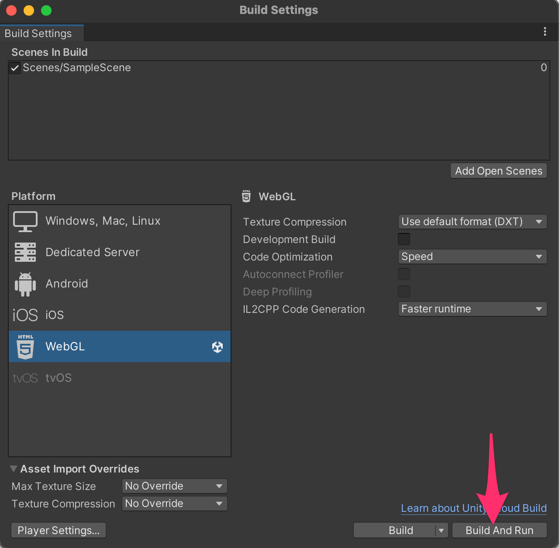
Task: Click the Platform heading label
Action: (34, 196)
